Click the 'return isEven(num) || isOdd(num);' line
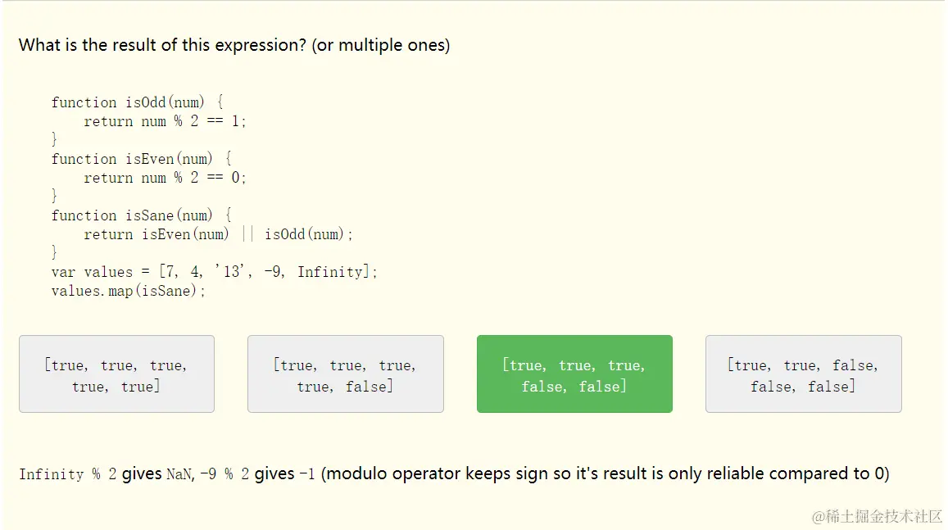 tap(218, 234)
